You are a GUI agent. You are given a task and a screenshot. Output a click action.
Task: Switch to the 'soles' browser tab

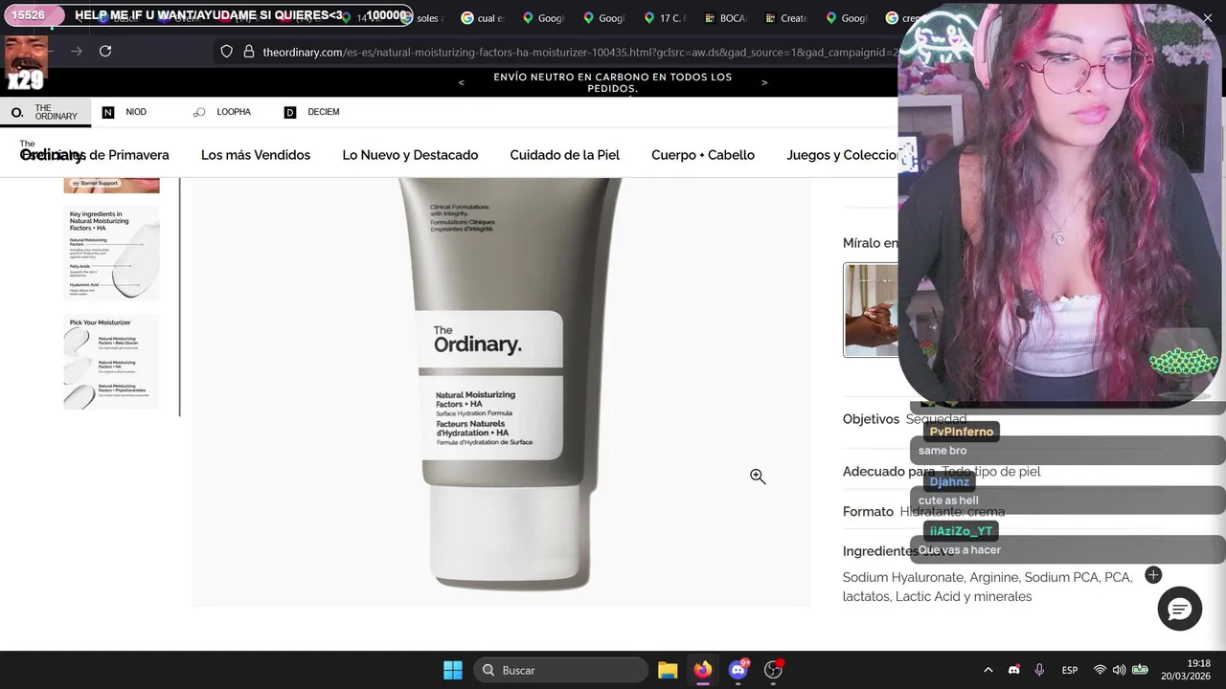[x=428, y=18]
